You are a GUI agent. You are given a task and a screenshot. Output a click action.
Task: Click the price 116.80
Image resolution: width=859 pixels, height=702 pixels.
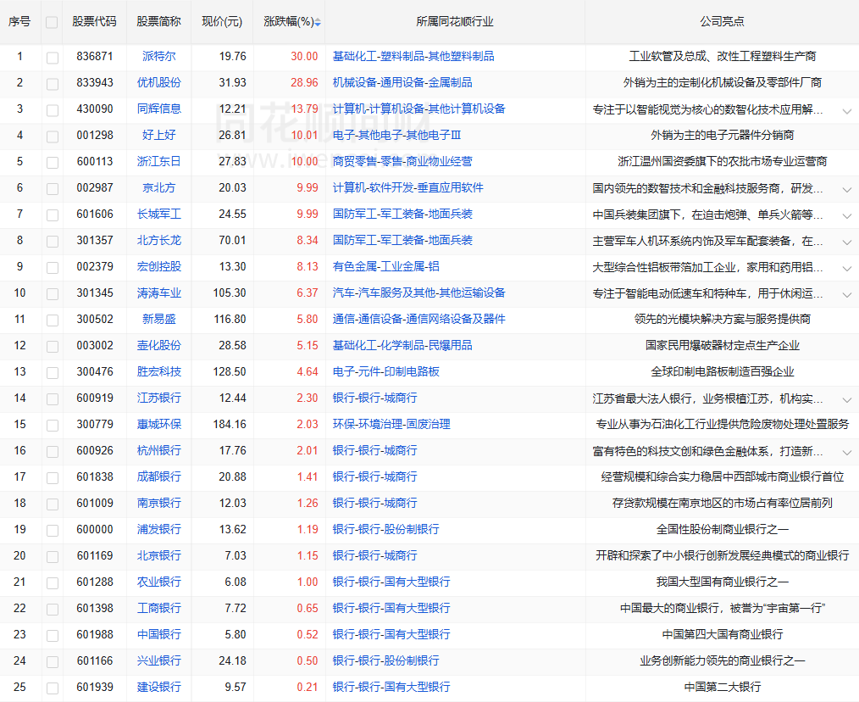(230, 319)
